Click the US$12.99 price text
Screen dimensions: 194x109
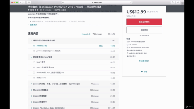pyautogui.click(x=136, y=12)
